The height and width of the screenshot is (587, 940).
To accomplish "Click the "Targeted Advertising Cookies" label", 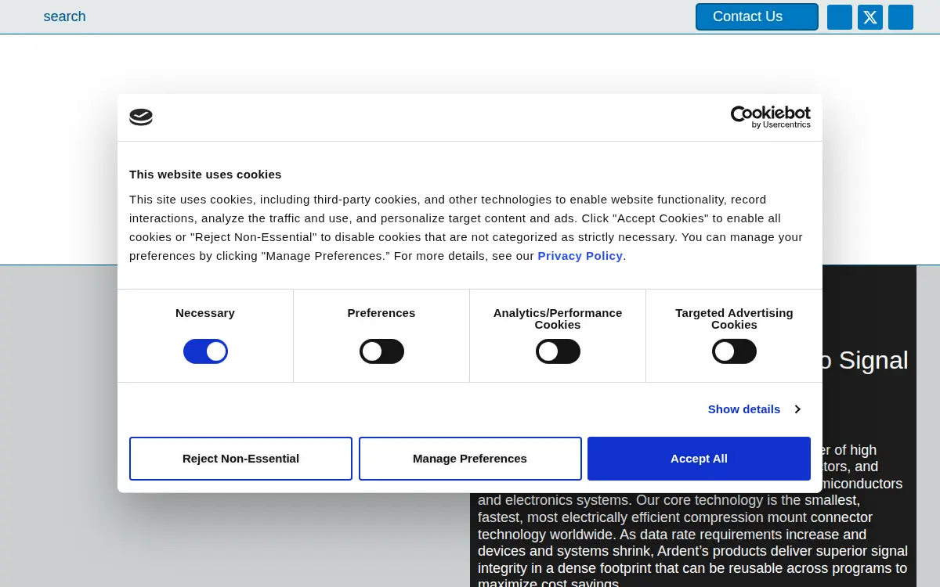I will [x=734, y=319].
